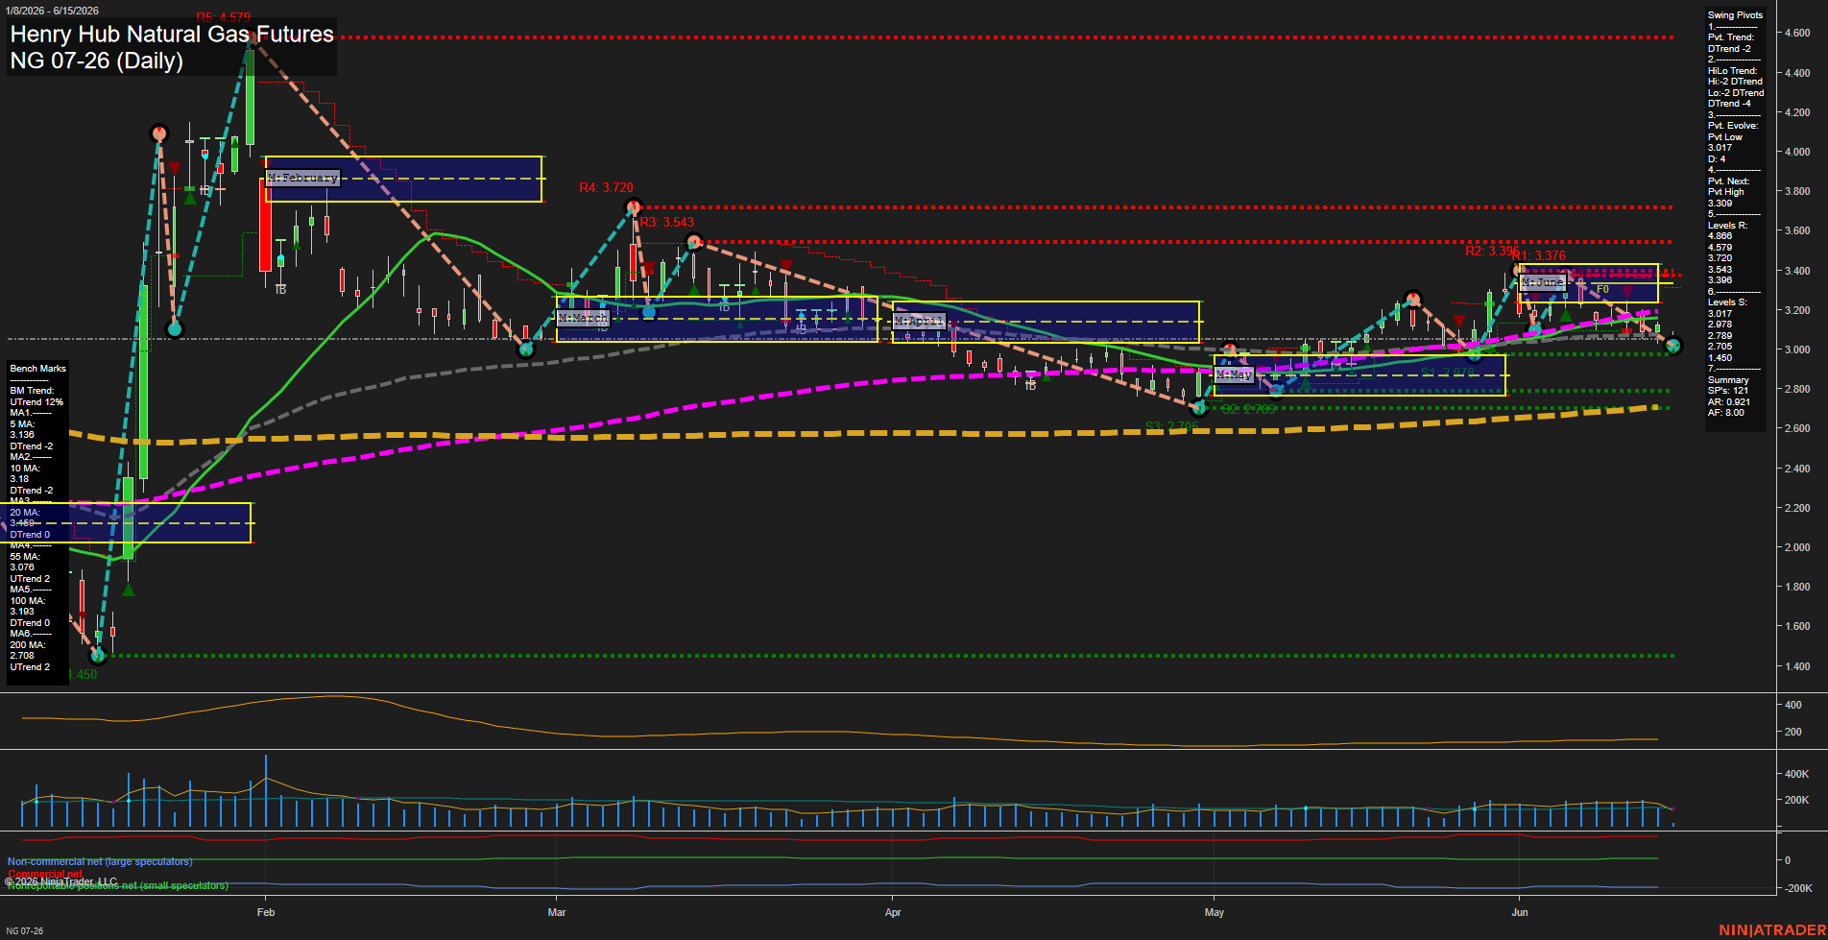Screen dimensions: 1828x940
Task: Click the S3: 2.705 support label
Action: click(x=1171, y=426)
